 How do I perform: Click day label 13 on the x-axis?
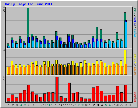tap(57, 105)
